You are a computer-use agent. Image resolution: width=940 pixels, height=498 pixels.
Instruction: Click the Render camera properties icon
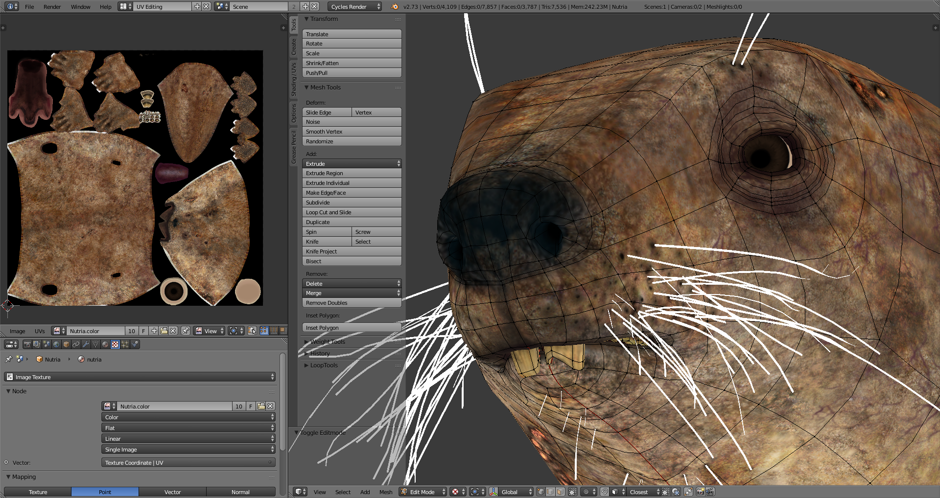[27, 344]
